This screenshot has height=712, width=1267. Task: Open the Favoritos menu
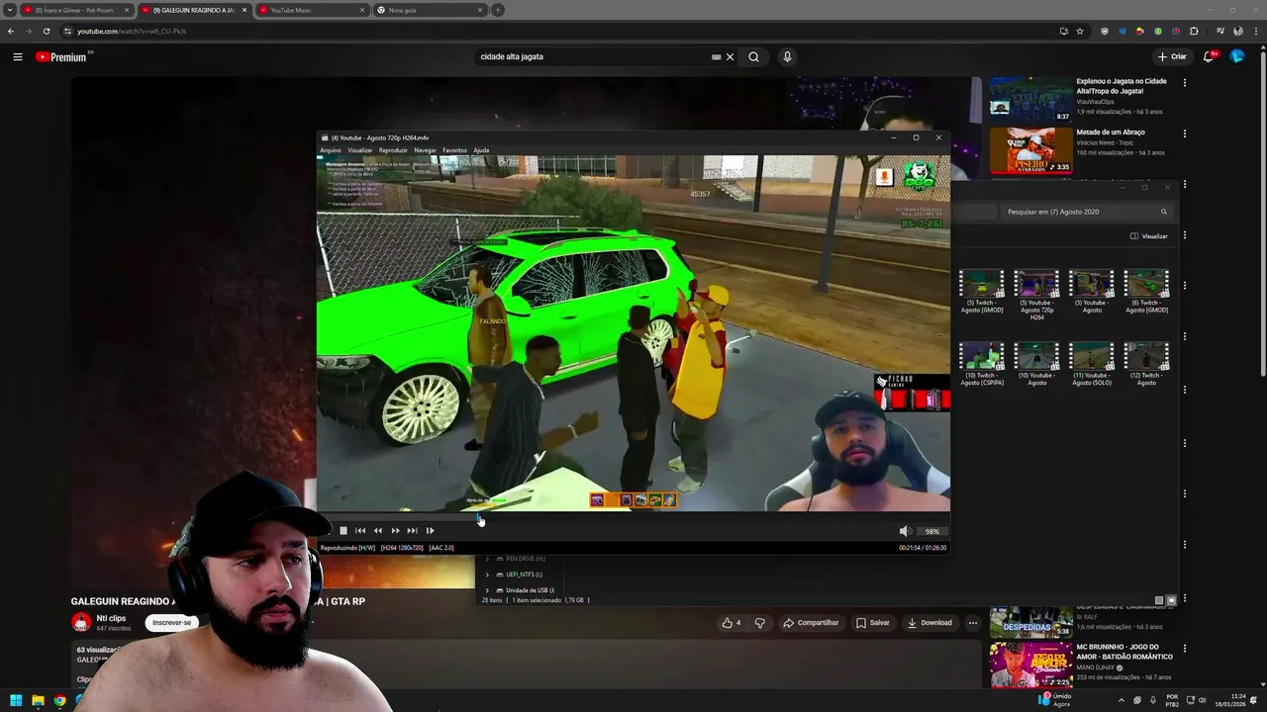(x=454, y=150)
